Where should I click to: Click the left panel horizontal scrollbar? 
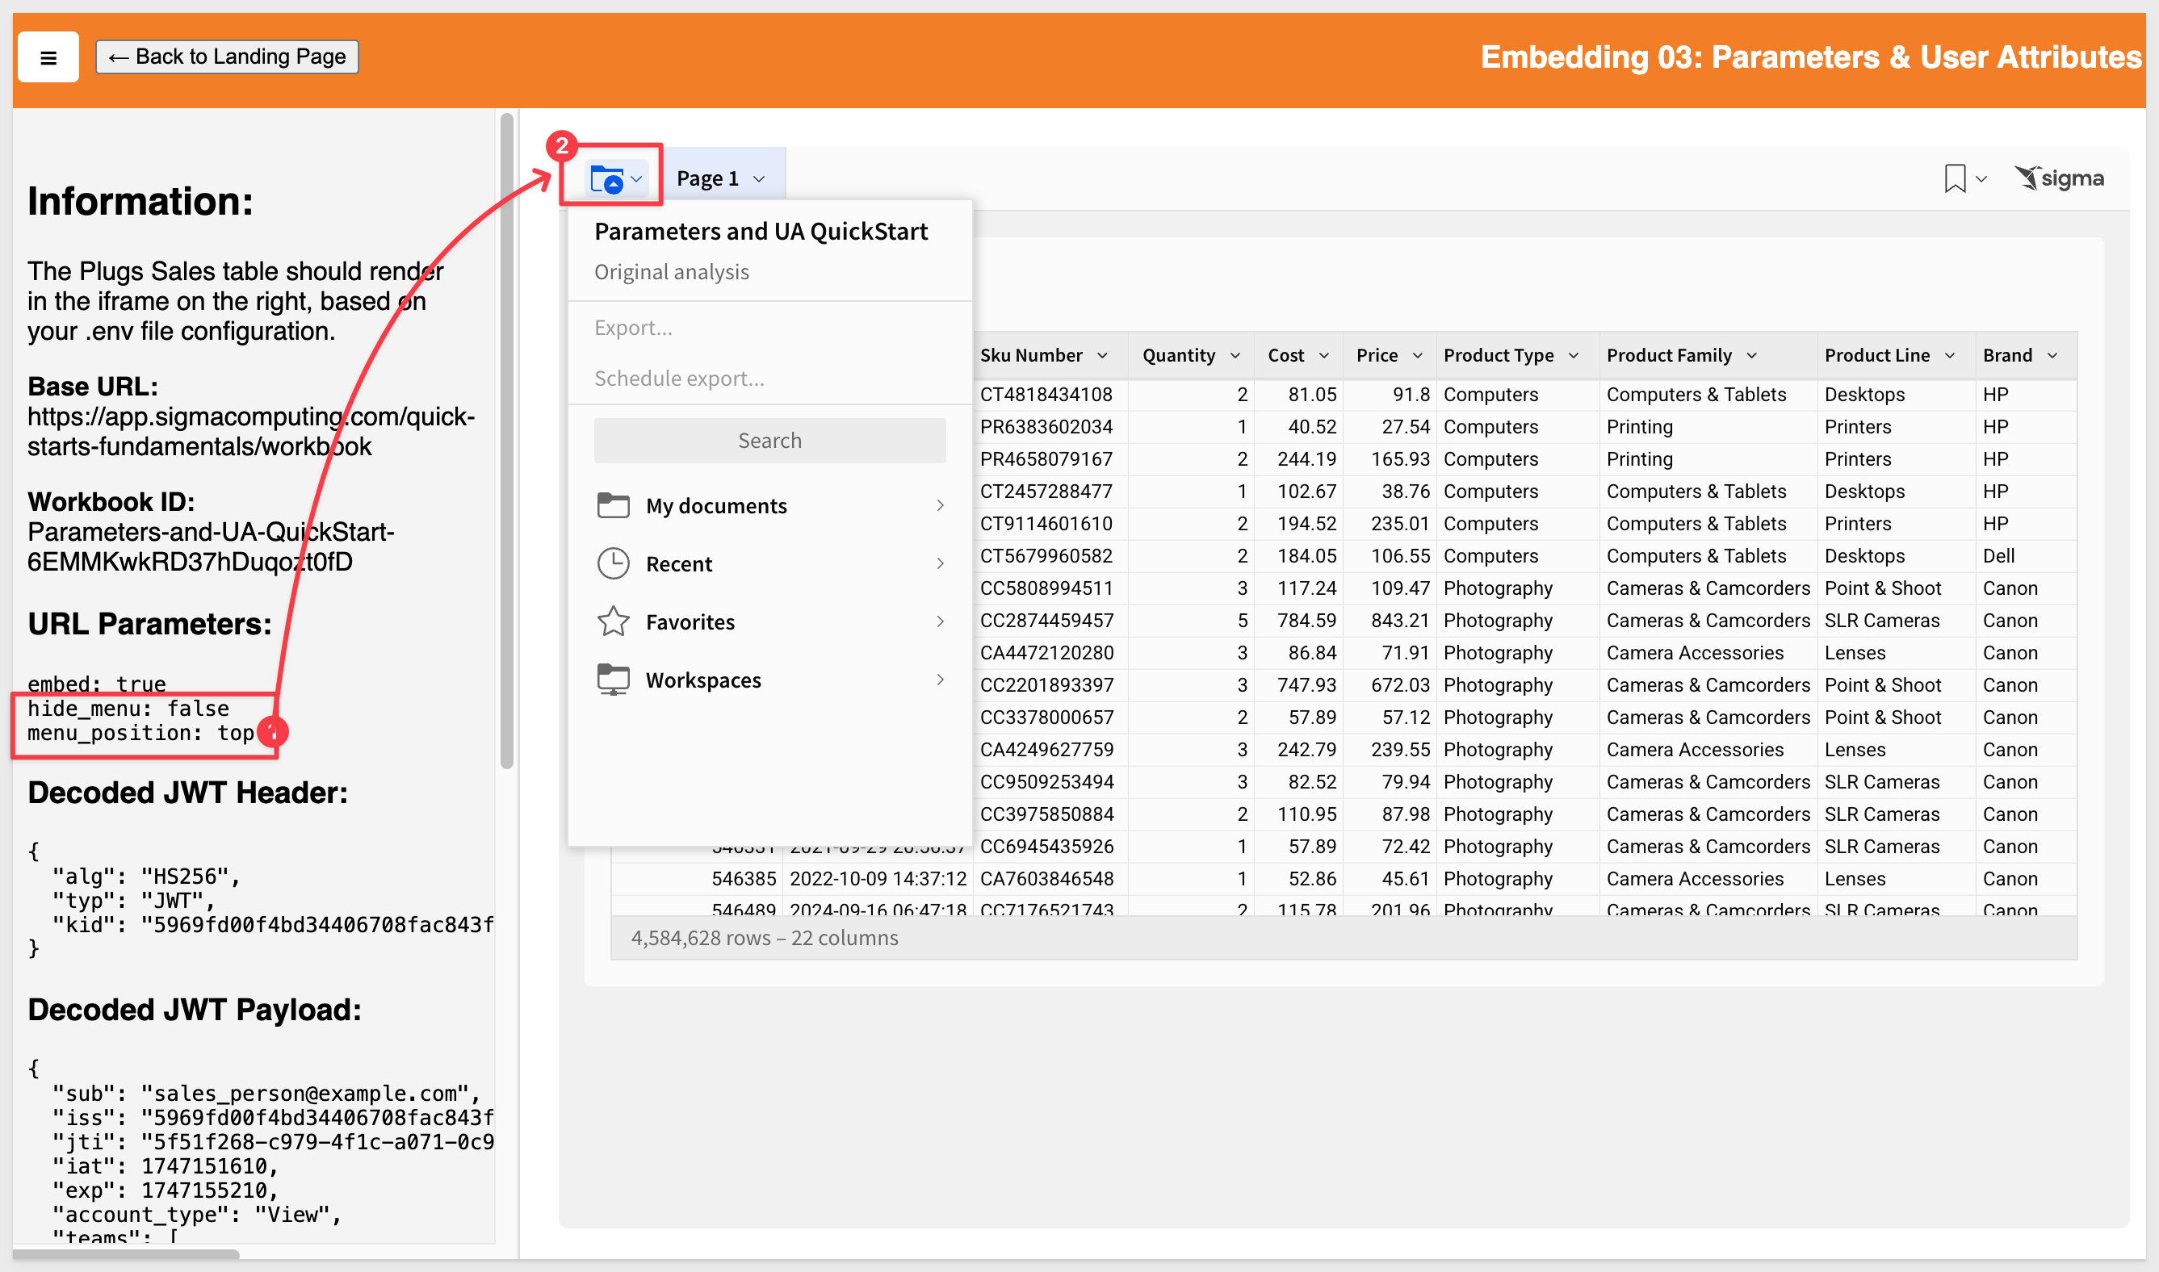(x=126, y=1254)
